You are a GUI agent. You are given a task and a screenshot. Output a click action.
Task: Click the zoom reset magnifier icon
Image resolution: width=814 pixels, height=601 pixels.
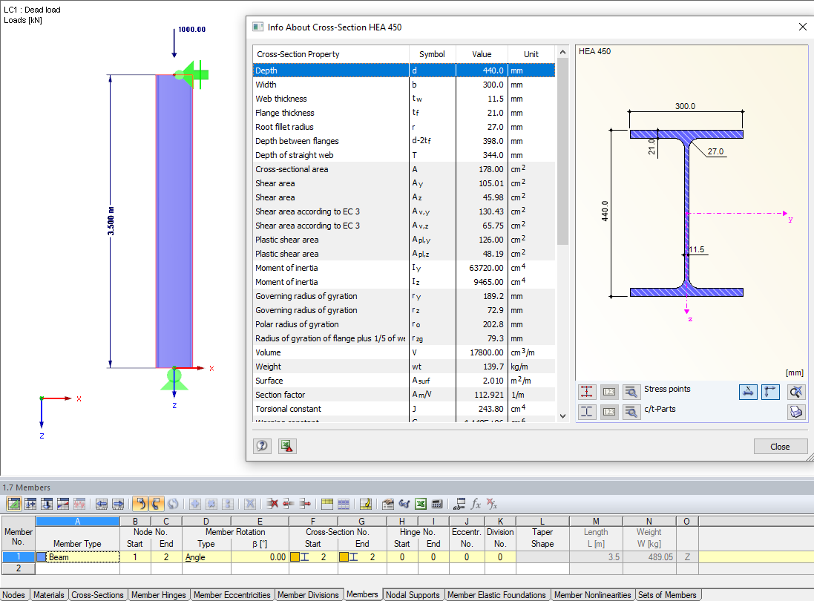796,392
